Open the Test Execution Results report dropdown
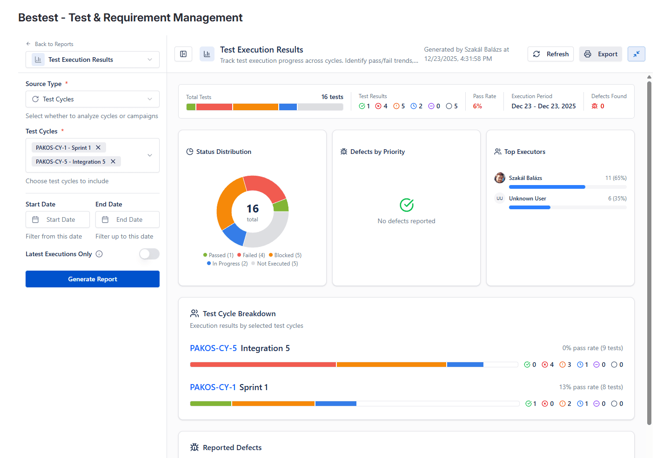 [93, 60]
